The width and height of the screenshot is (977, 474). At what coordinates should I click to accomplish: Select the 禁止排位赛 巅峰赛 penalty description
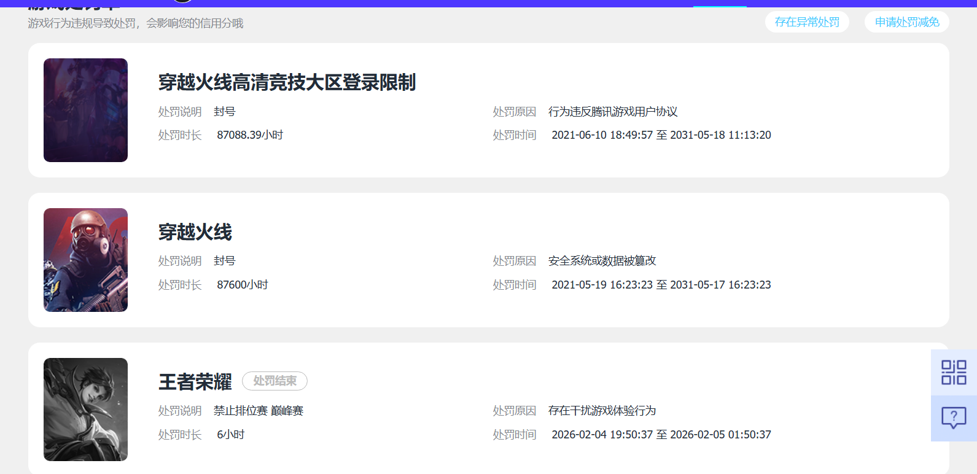click(x=259, y=411)
